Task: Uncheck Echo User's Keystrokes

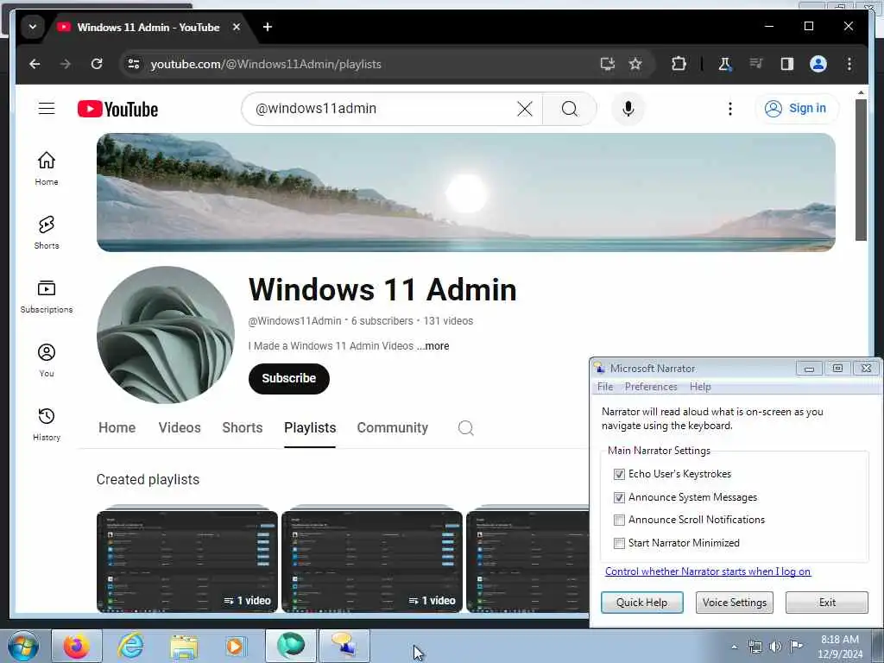Action: [x=619, y=474]
